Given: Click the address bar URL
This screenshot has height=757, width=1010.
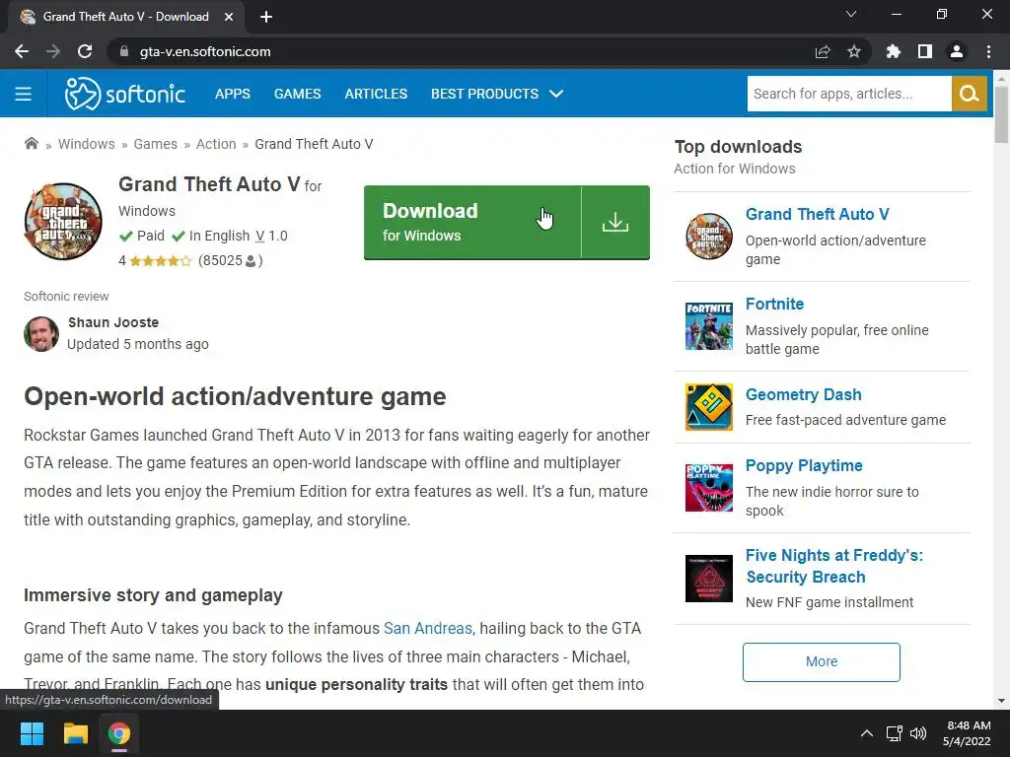Looking at the screenshot, I should [205, 51].
